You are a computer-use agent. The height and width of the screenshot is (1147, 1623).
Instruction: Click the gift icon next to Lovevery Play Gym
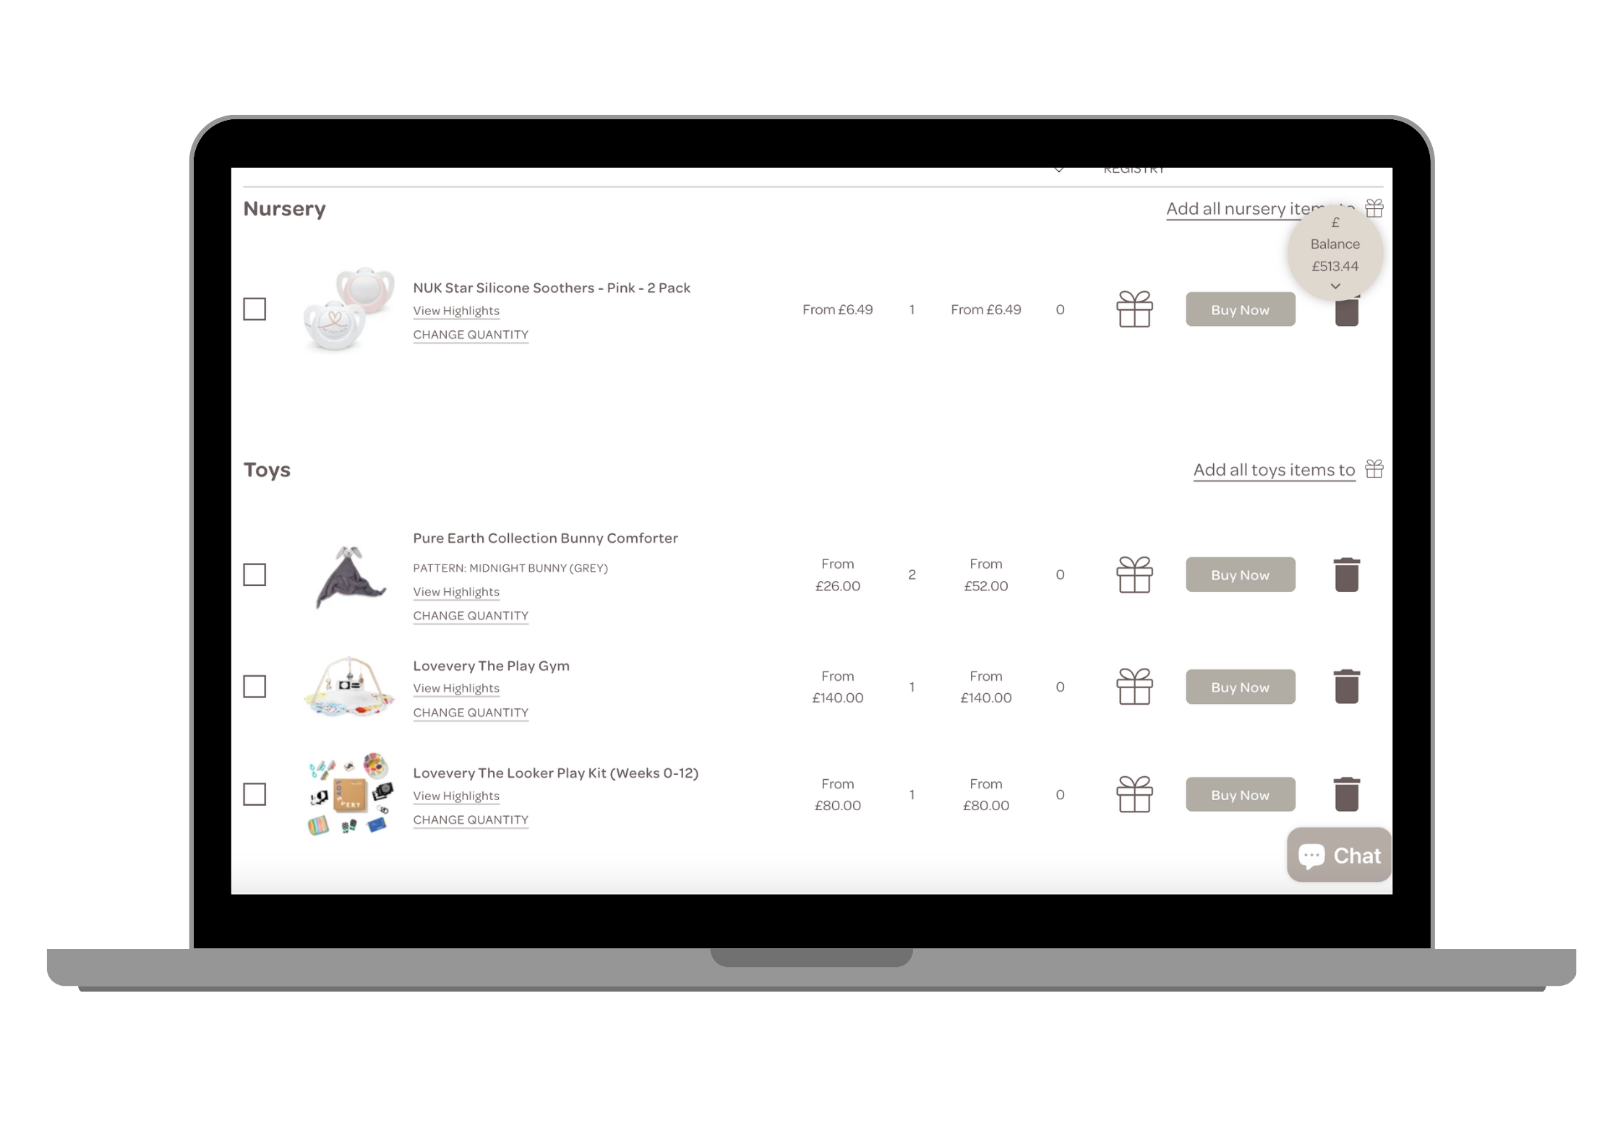(1133, 687)
